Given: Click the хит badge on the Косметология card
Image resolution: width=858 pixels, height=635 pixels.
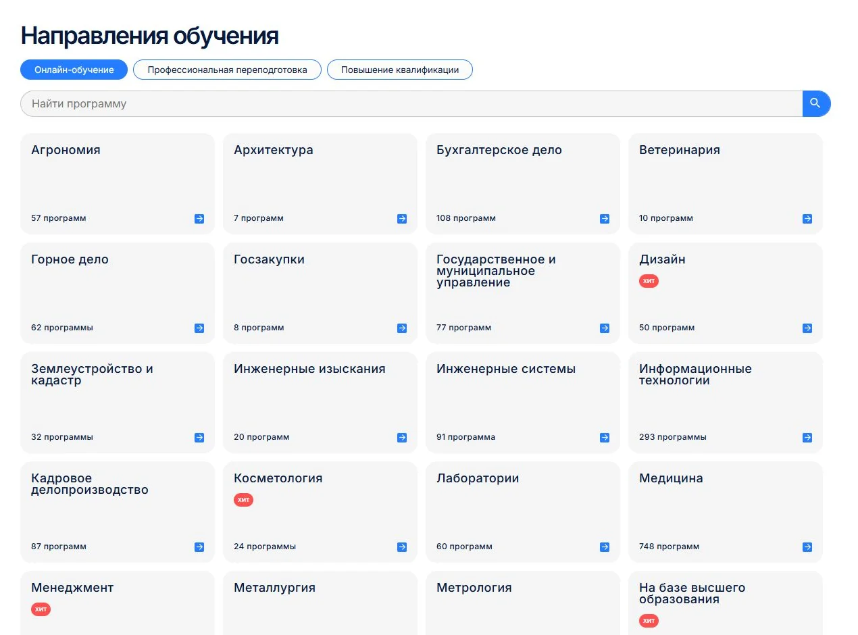Looking at the screenshot, I should point(243,500).
